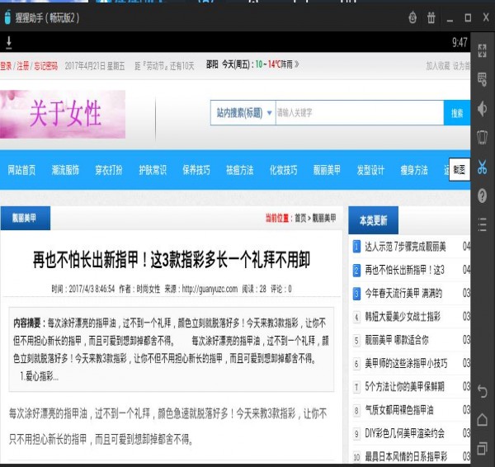This screenshot has width=495, height=467.
Task: Open the 网站首页 nav item
Action: coord(21,170)
